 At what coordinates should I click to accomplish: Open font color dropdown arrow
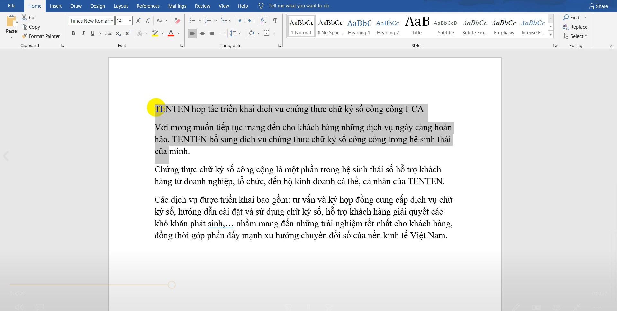pos(178,33)
